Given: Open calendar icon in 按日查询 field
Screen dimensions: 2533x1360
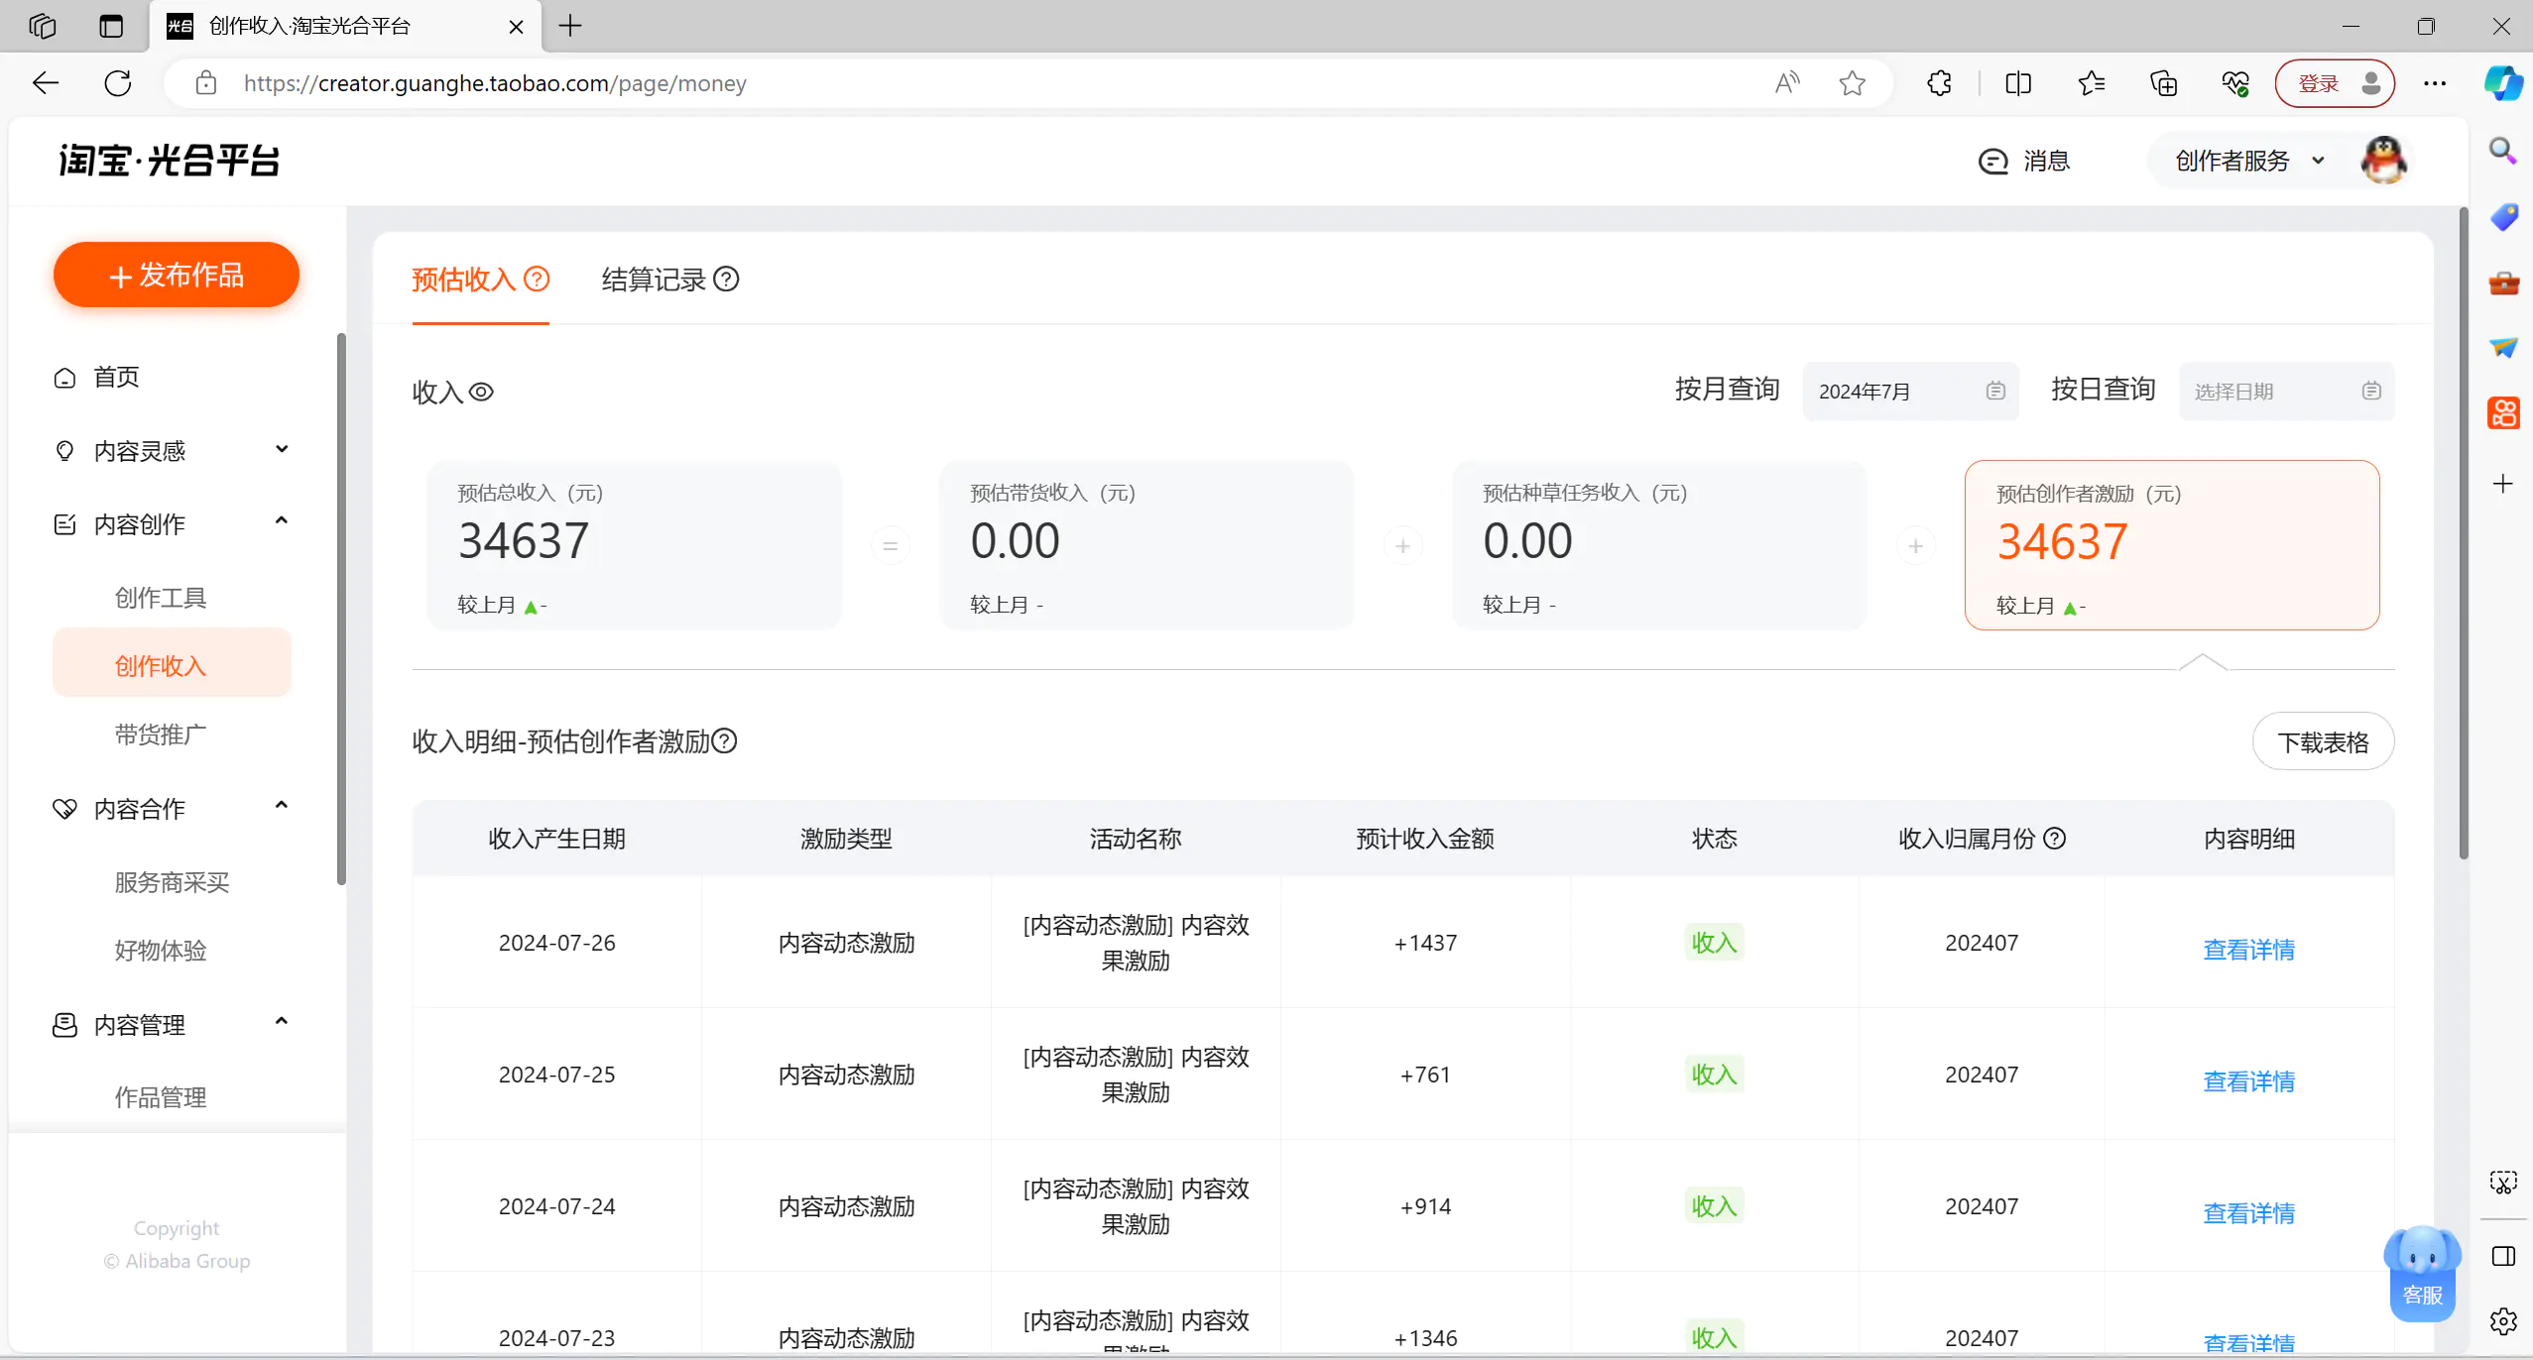Looking at the screenshot, I should [2370, 392].
